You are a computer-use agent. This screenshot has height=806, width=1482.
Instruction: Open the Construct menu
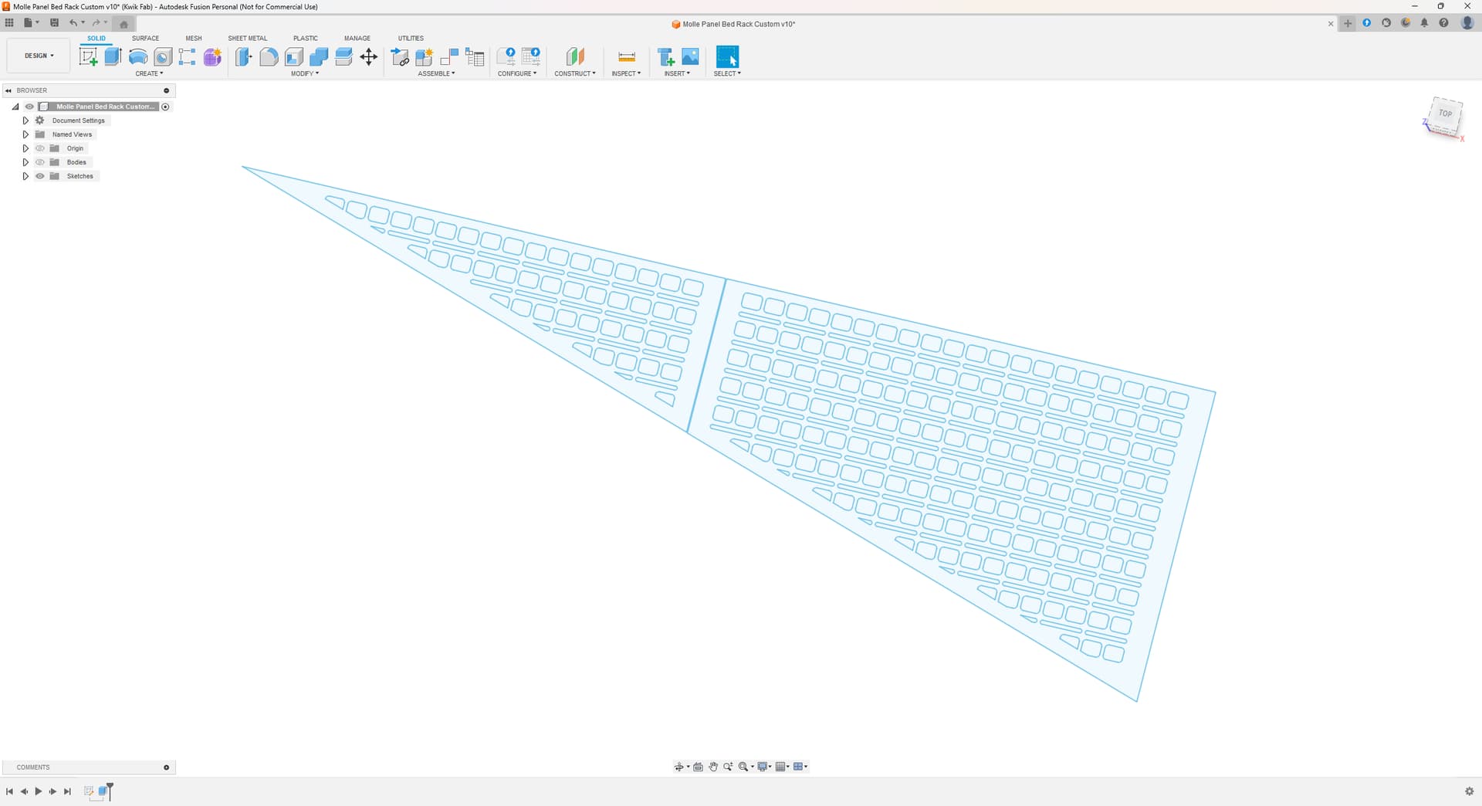coord(574,73)
